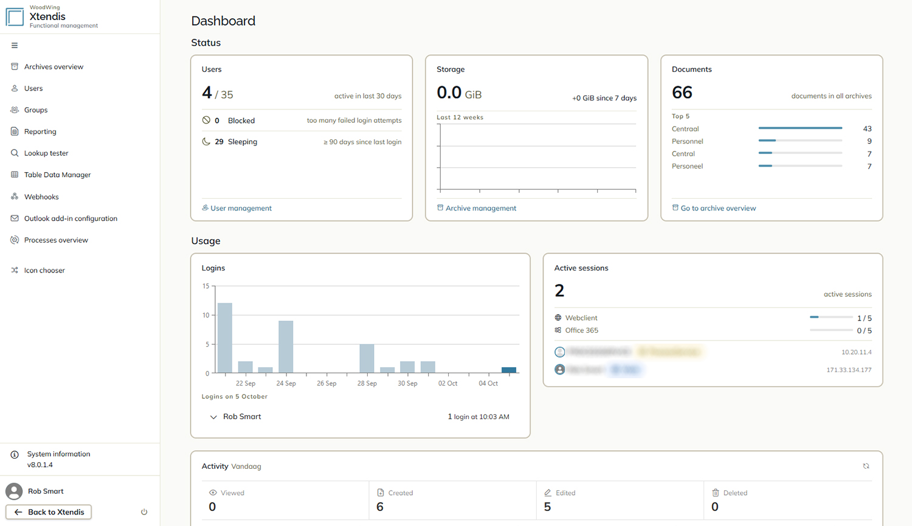Click the Personnel documents progress bar
The height and width of the screenshot is (526, 912).
tap(800, 140)
